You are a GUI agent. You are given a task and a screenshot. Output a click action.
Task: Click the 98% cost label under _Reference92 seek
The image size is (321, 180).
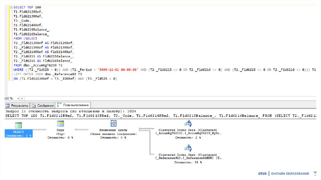[188, 162]
